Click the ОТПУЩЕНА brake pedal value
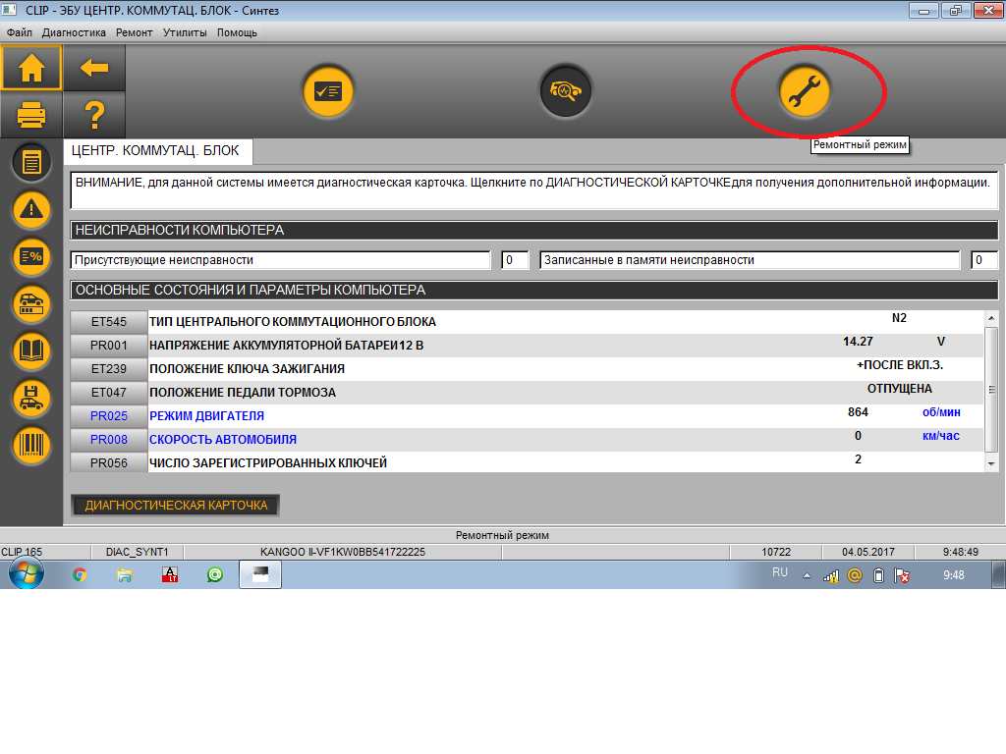This screenshot has height=754, width=1006. pyautogui.click(x=900, y=389)
